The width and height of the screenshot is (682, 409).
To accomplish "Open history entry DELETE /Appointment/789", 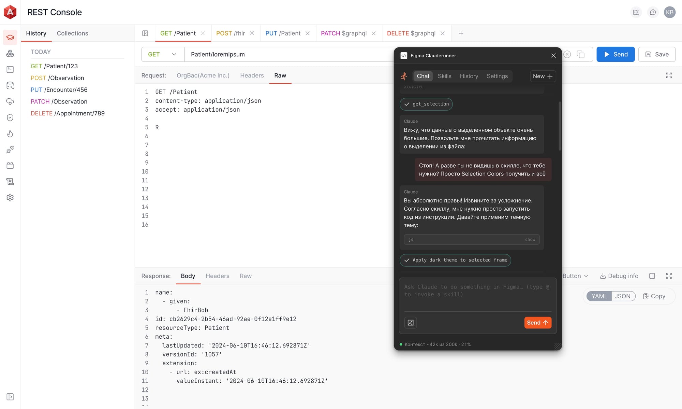I will [68, 113].
